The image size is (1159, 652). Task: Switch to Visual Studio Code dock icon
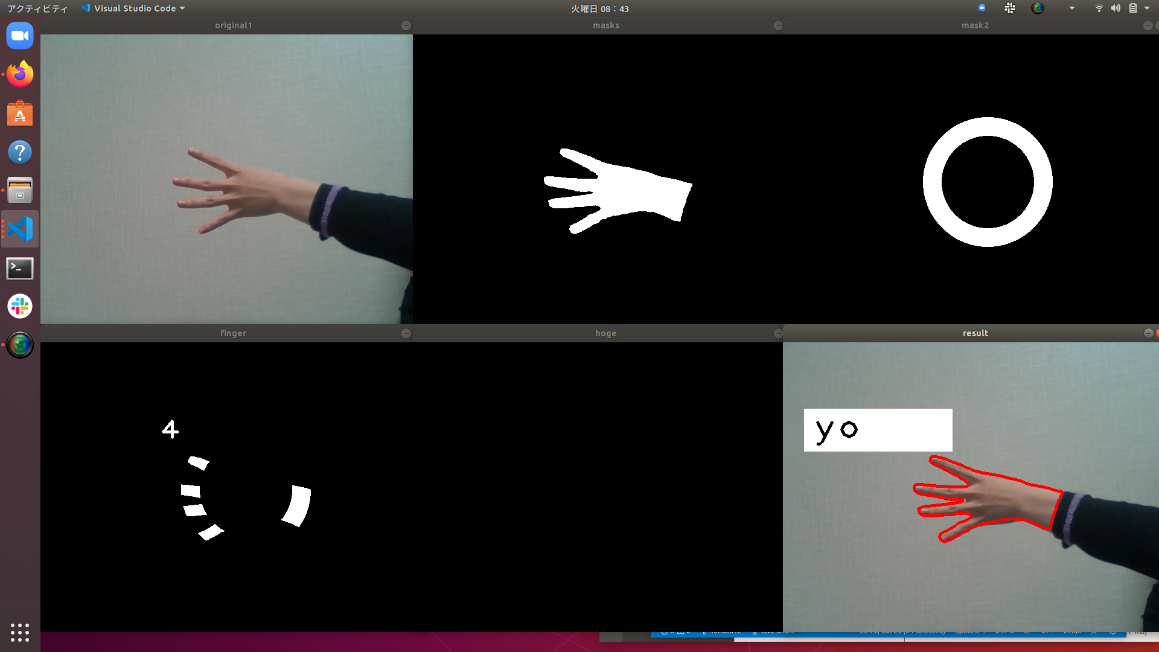click(20, 229)
